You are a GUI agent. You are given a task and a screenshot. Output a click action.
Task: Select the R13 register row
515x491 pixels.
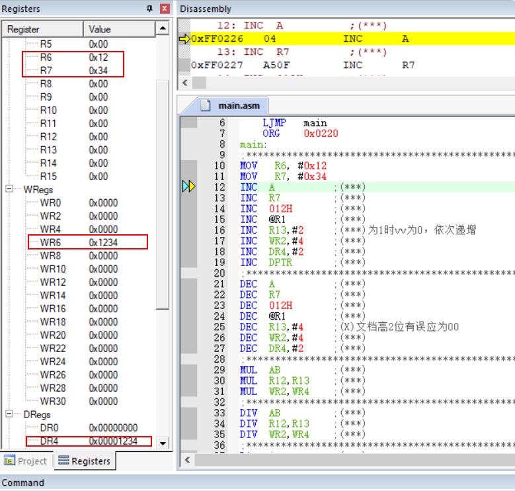pyautogui.click(x=79, y=150)
